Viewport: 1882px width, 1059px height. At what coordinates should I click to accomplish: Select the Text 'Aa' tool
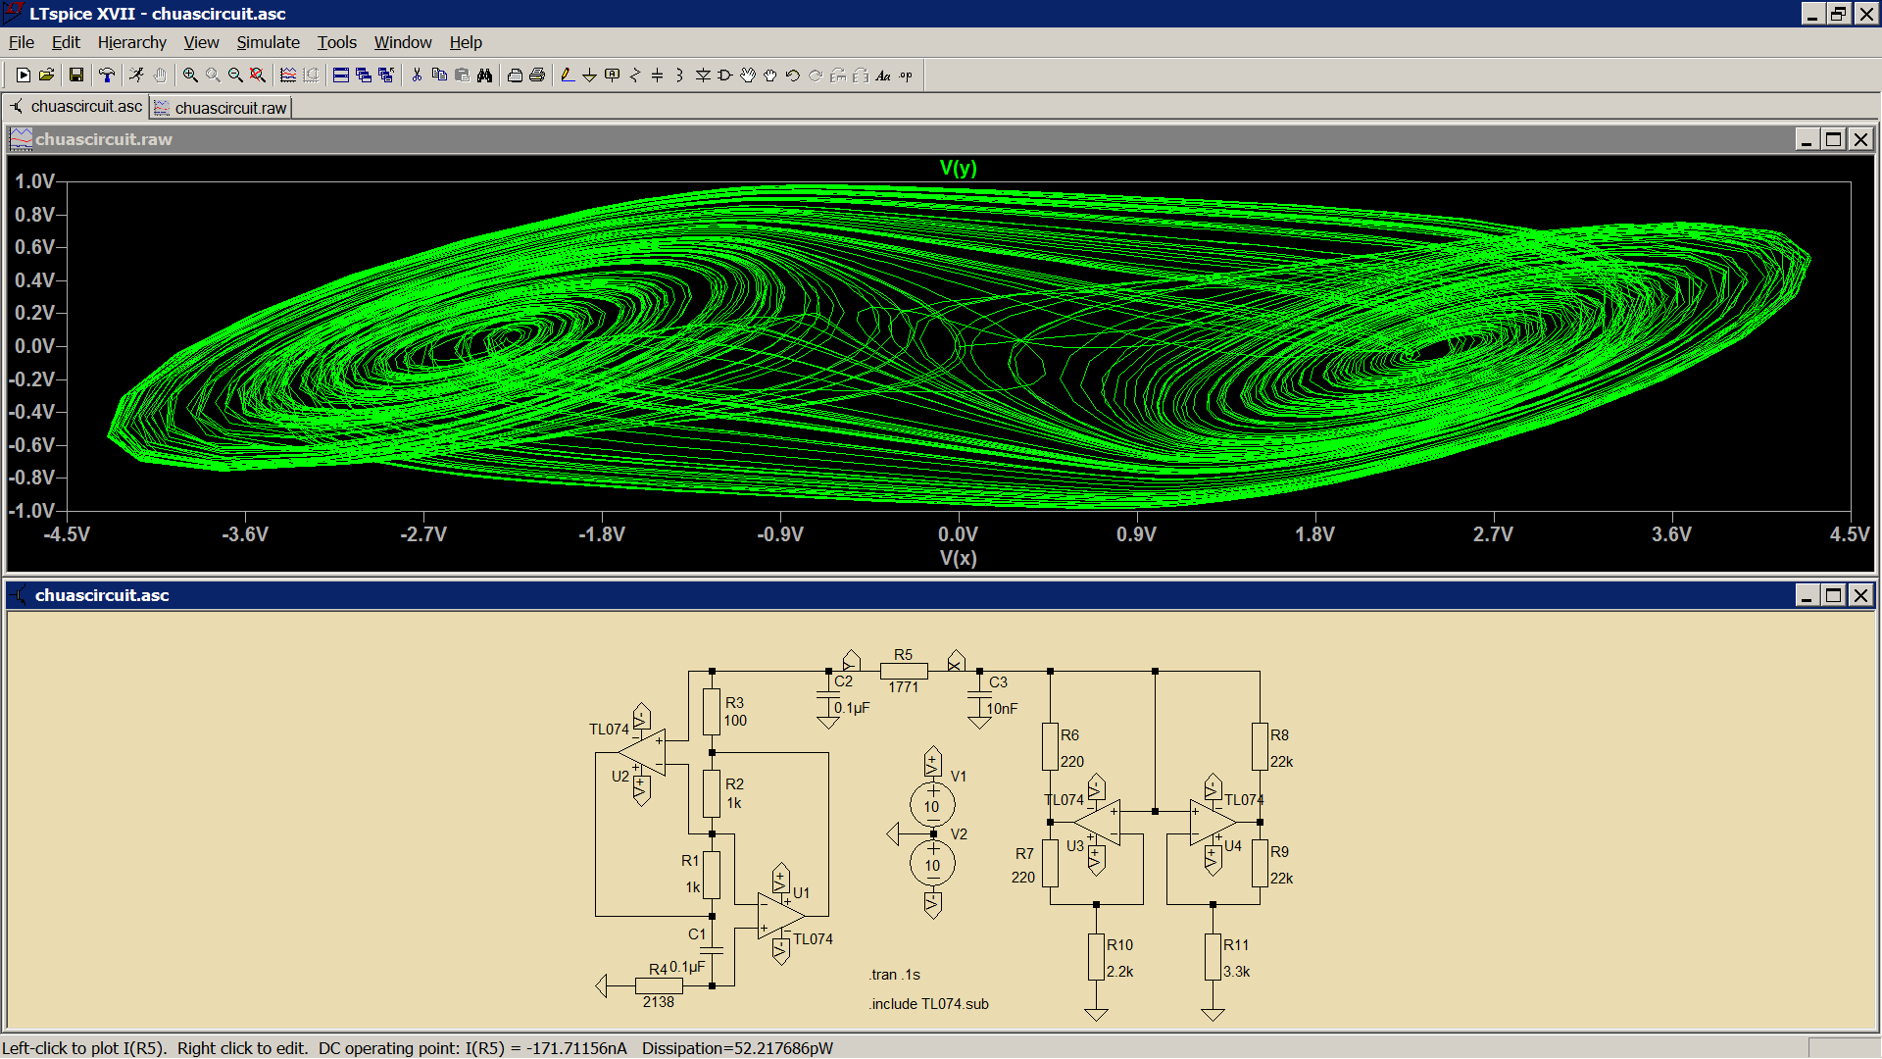[883, 75]
